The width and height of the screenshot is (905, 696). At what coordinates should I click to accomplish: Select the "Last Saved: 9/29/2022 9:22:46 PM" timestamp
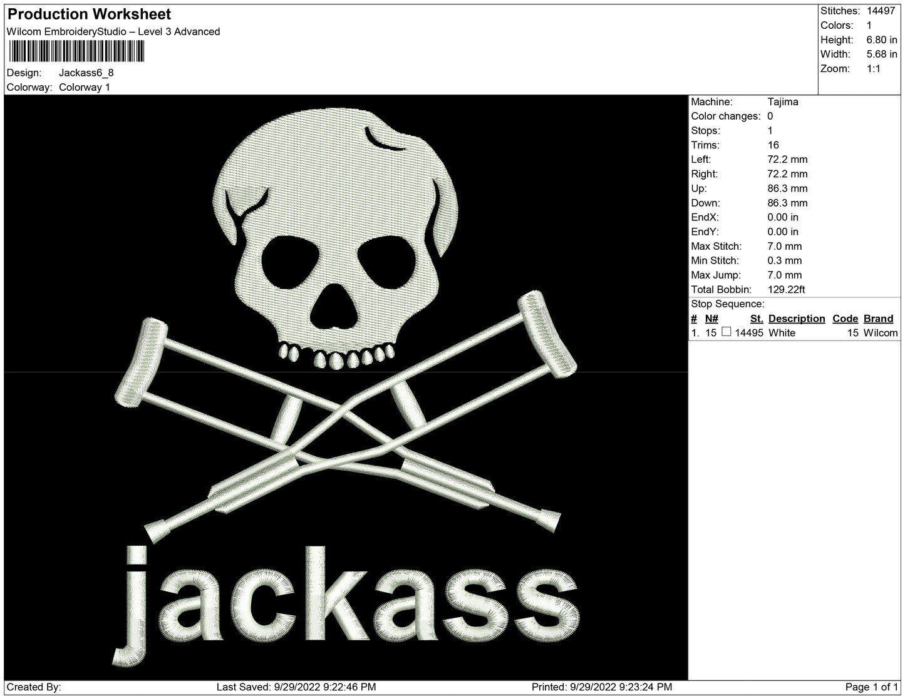(x=296, y=687)
